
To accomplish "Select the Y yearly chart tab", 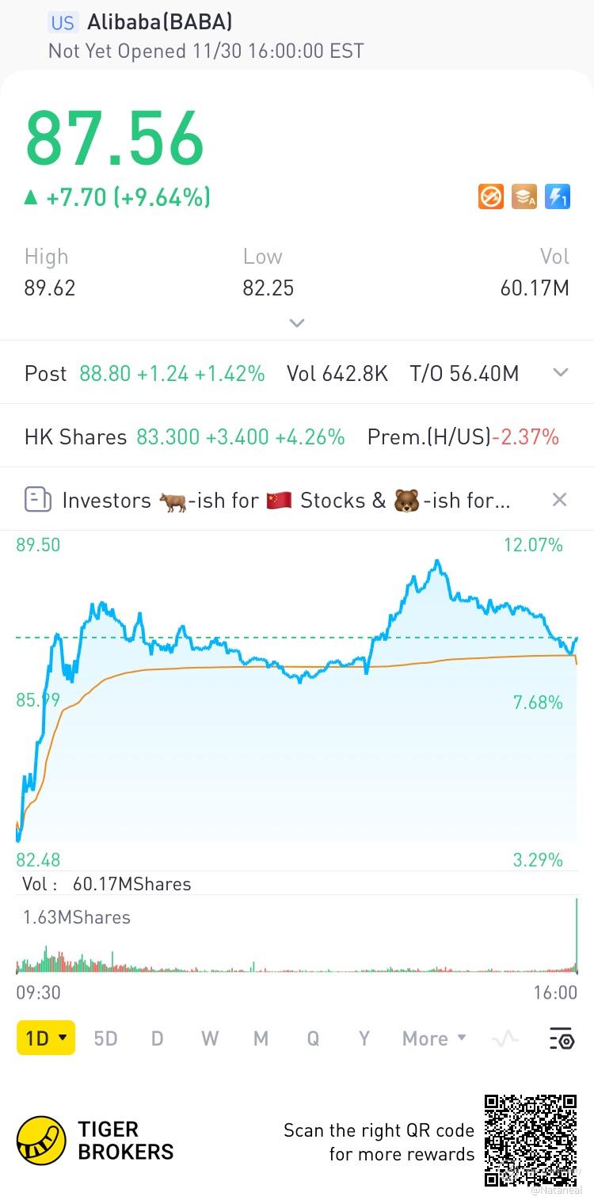I will coord(364,1038).
